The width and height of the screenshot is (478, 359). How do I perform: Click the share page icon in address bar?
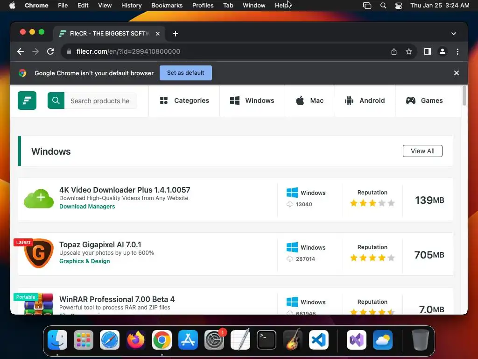click(x=394, y=51)
